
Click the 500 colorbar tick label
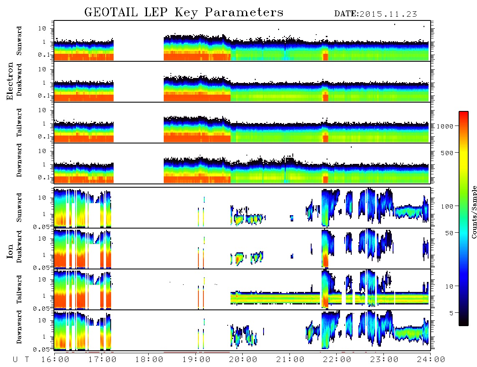tap(447, 153)
